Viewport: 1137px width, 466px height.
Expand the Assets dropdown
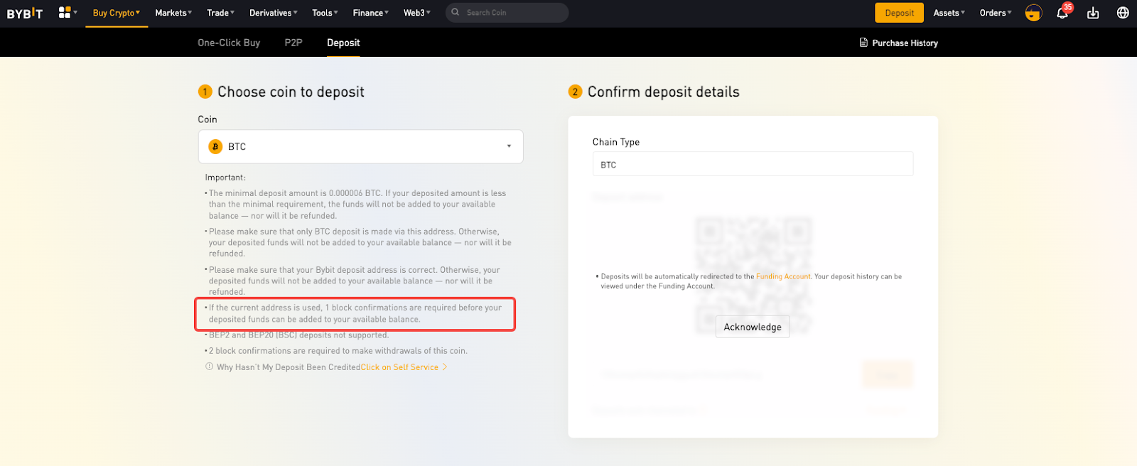949,13
